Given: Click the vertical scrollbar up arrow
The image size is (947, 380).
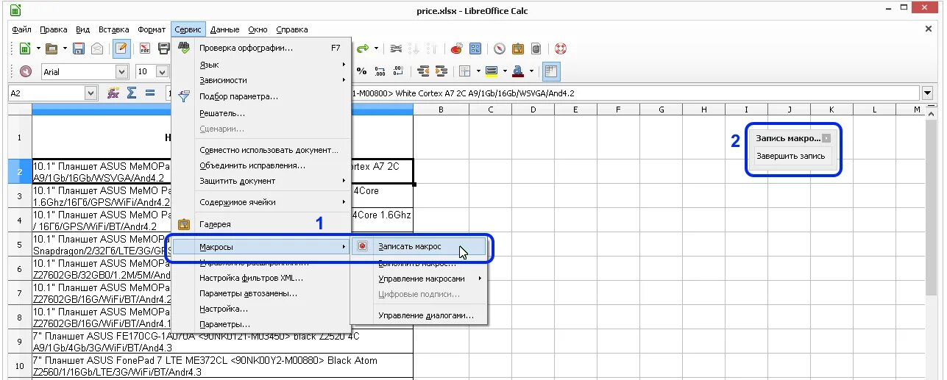Looking at the screenshot, I should point(929,113).
